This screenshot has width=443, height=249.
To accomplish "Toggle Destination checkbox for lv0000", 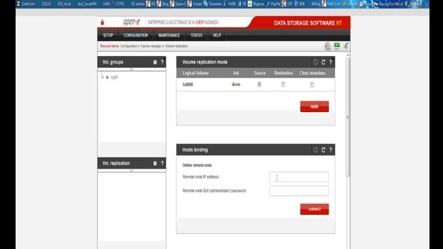I will pos(283,84).
